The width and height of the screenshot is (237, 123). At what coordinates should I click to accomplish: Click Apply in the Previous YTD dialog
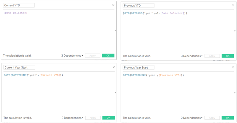tap(212, 56)
